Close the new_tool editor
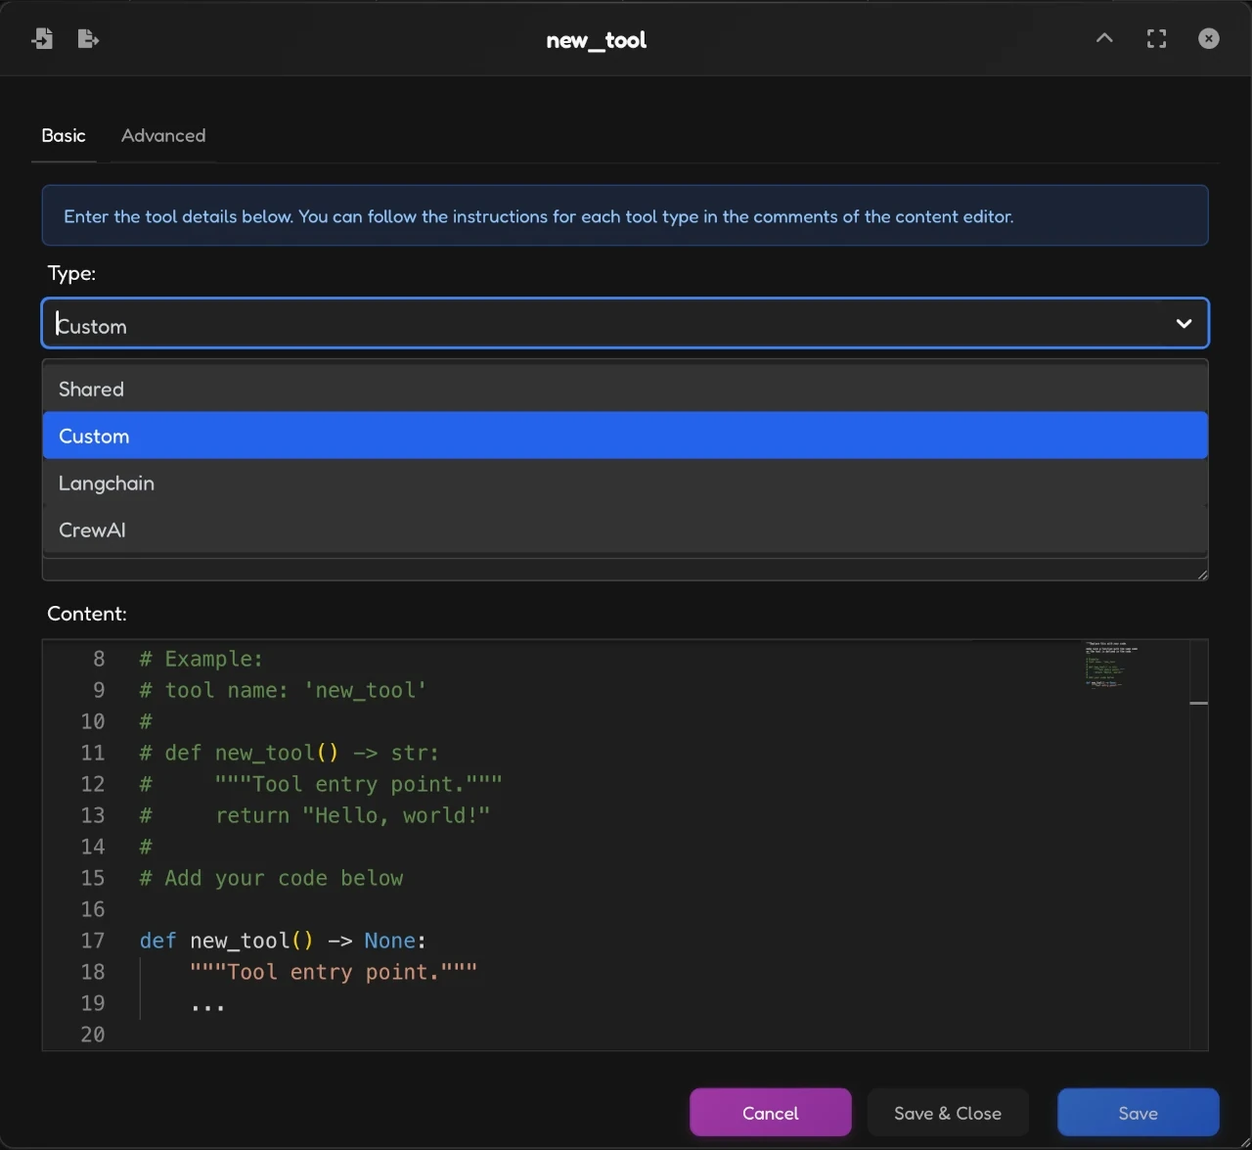The height and width of the screenshot is (1150, 1252). [1208, 38]
